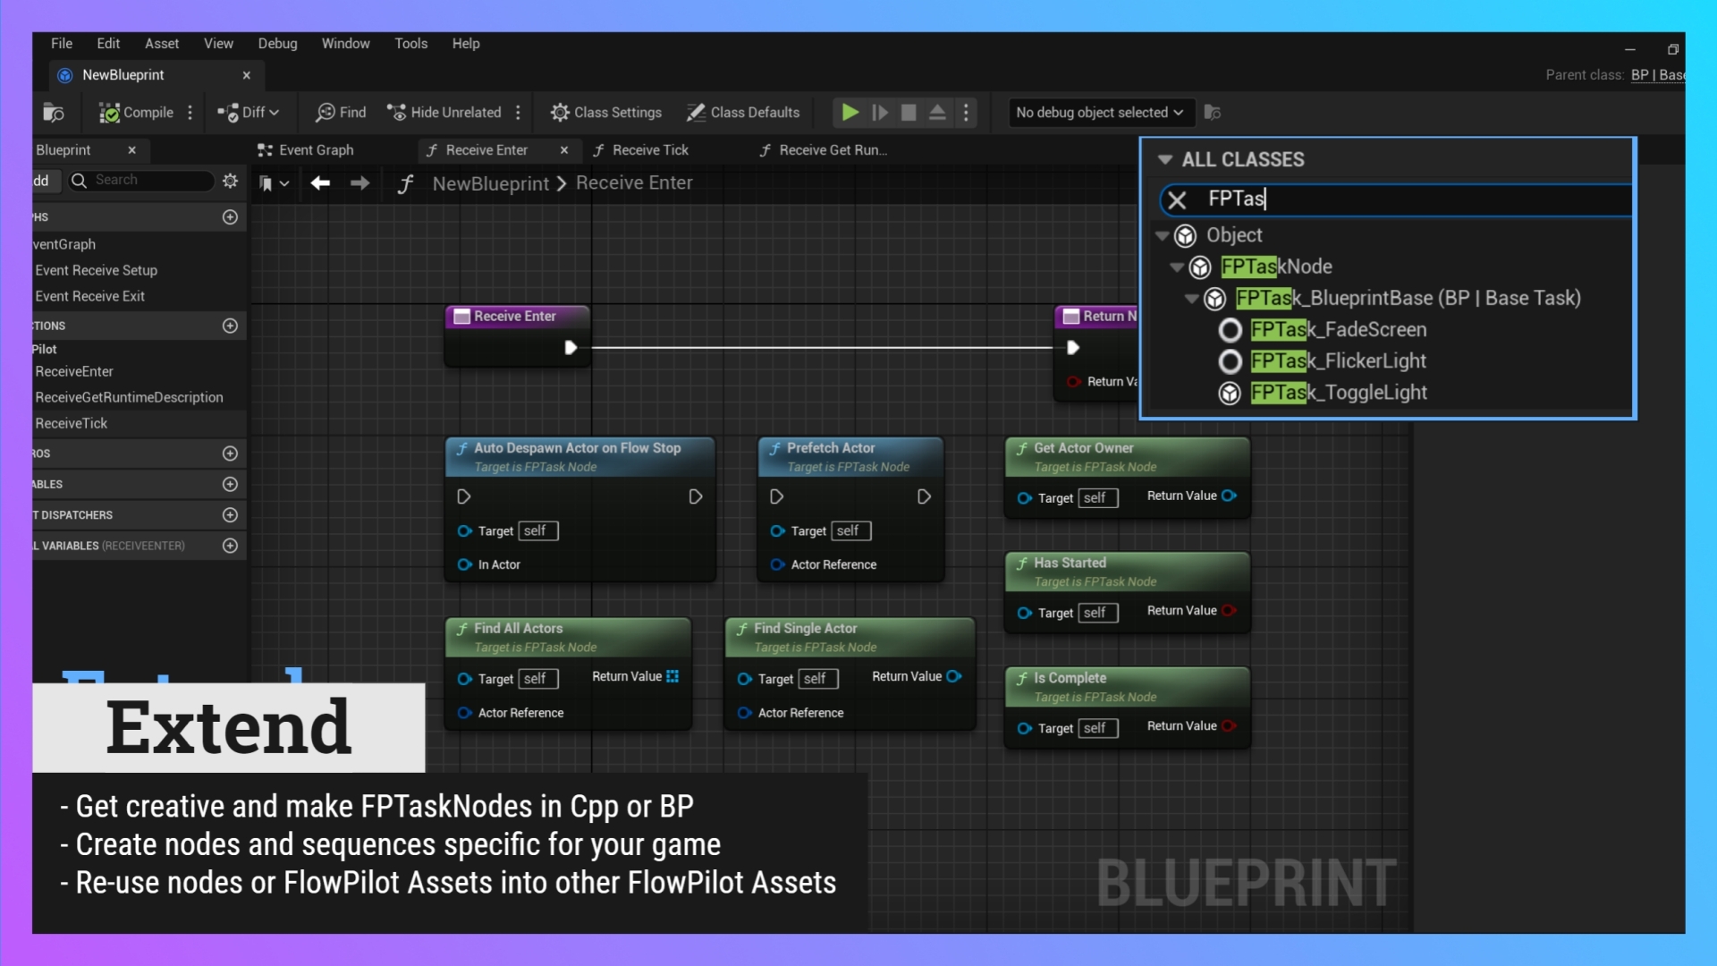Select FPTask_FlickerLight class entry

click(1338, 361)
